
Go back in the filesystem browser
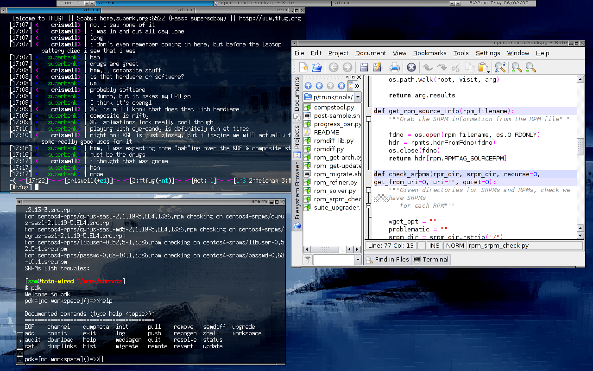tap(319, 86)
